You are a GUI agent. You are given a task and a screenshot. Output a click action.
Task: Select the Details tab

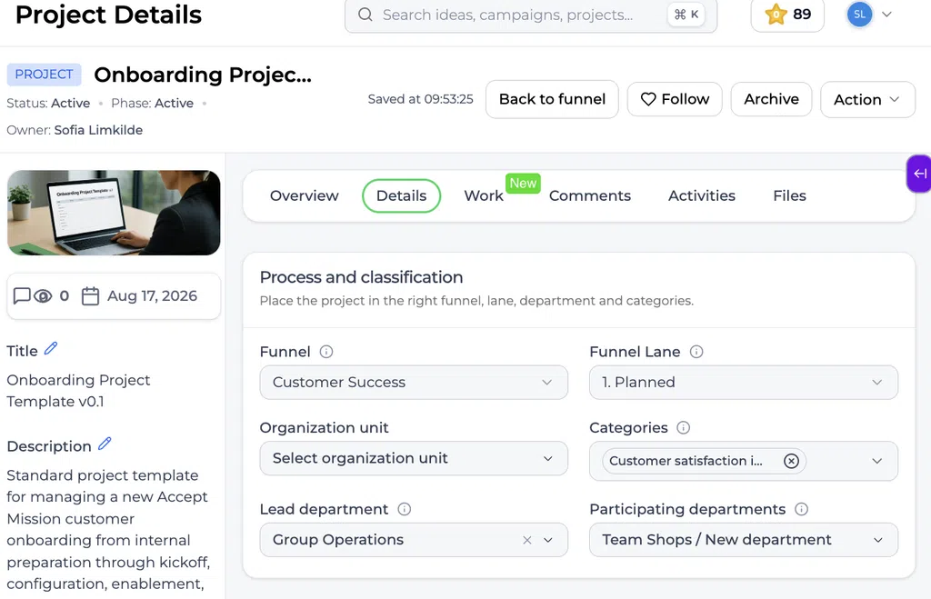[x=401, y=196]
